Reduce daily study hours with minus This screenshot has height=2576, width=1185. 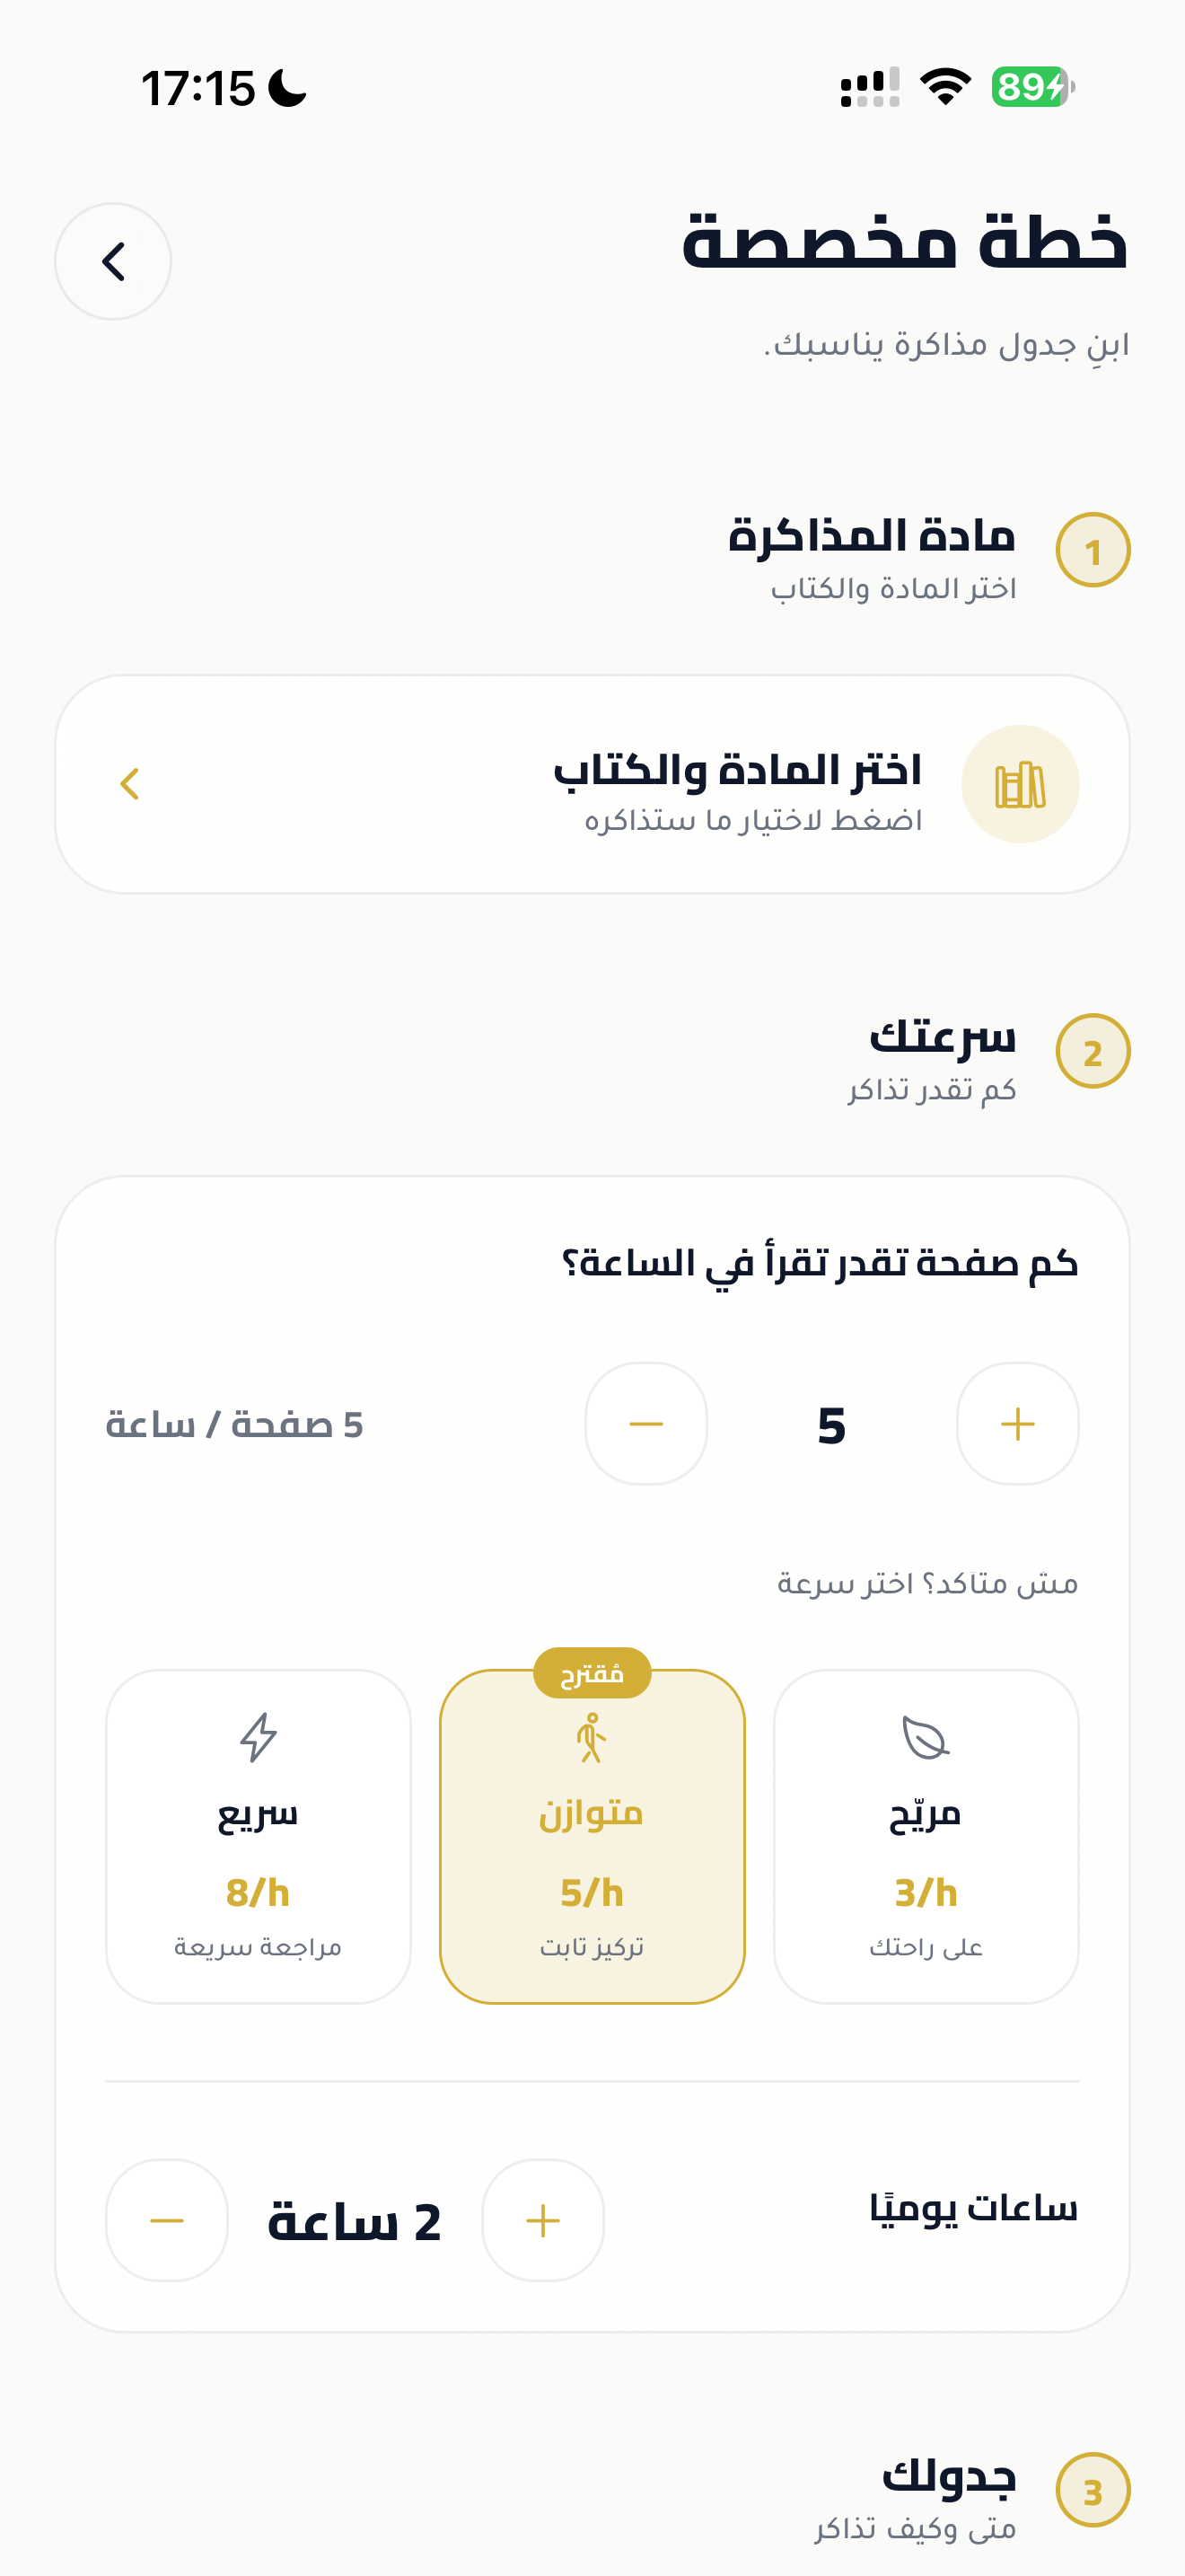(167, 2220)
